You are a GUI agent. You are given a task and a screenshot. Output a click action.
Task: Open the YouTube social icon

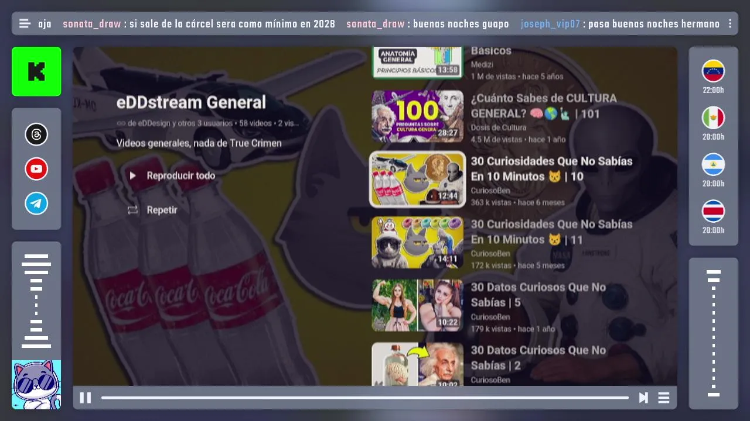point(36,169)
